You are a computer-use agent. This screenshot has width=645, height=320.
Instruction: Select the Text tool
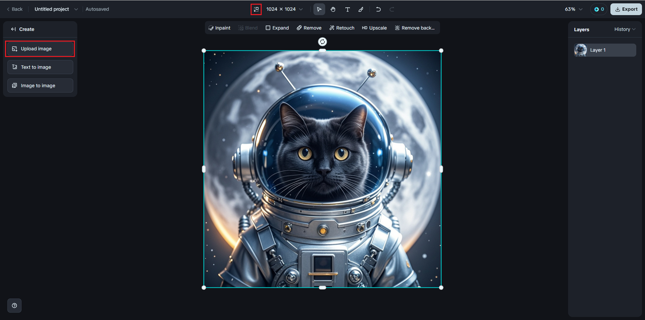coord(347,9)
